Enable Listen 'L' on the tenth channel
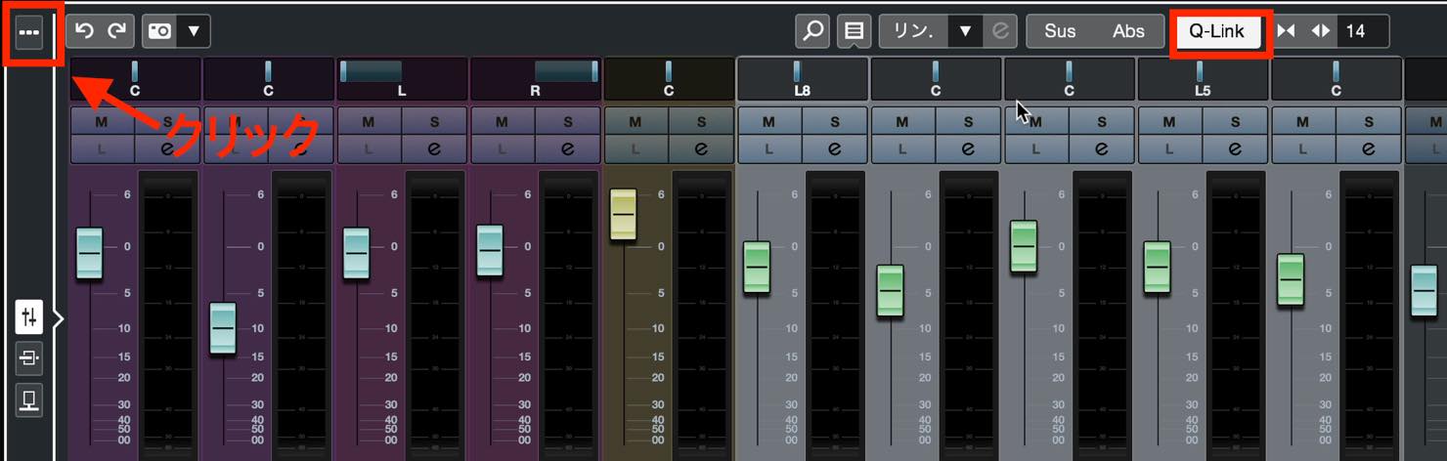 (1302, 149)
